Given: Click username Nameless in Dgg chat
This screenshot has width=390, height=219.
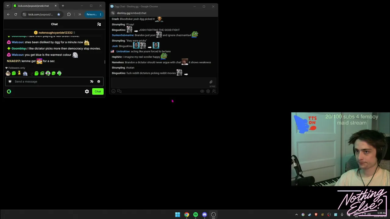Looking at the screenshot, I should [118, 62].
